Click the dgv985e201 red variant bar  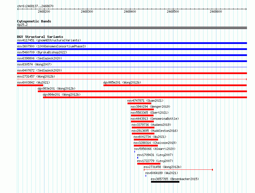click(175, 85)
